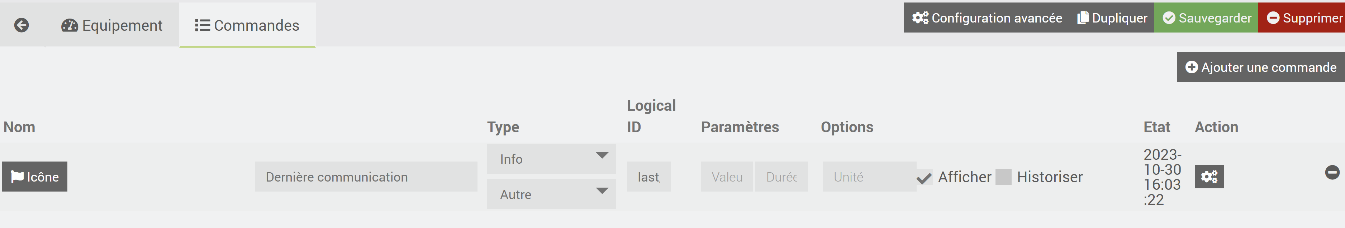Enable the Historiser checkbox

1003,177
